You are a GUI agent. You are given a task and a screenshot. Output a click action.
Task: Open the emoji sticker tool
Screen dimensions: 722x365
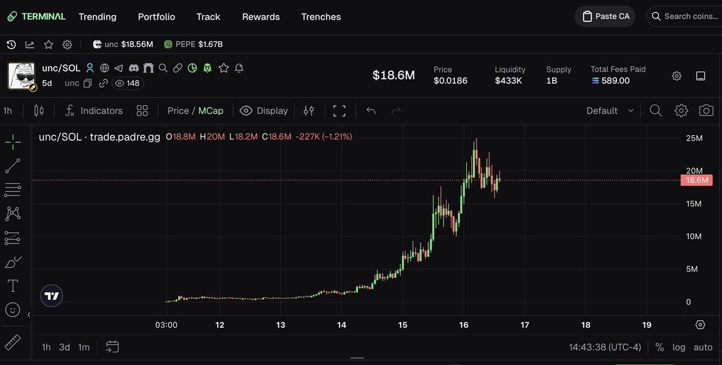coord(13,310)
